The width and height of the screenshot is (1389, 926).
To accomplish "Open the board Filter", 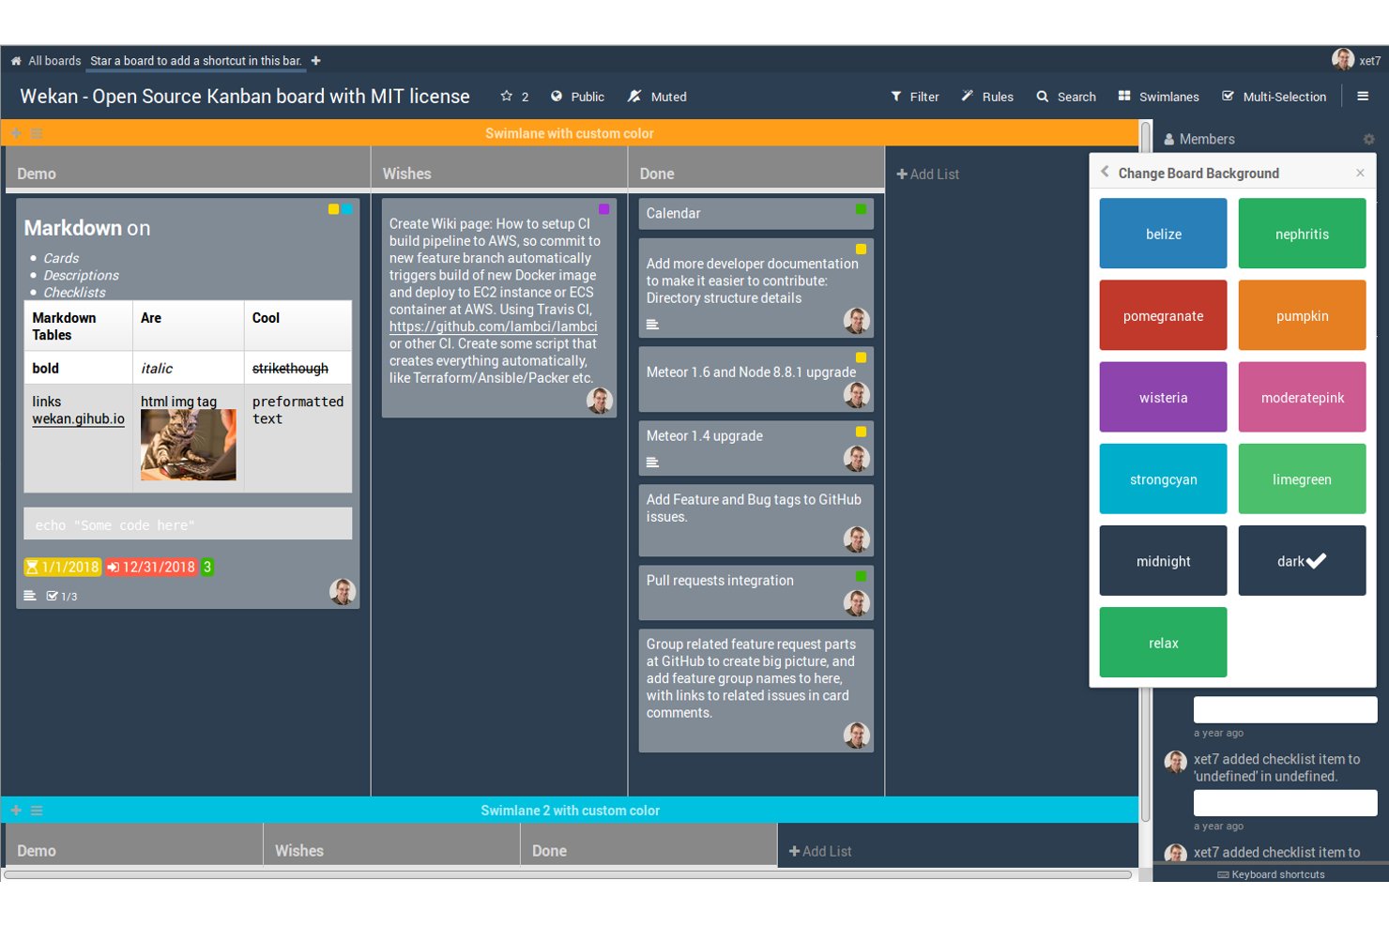I will coord(915,97).
